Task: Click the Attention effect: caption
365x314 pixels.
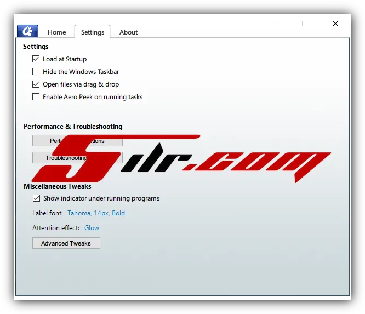Action: [x=56, y=227]
